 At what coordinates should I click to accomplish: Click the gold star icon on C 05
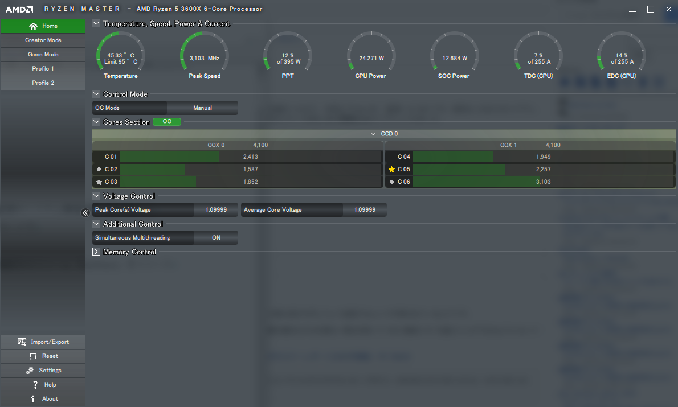(x=391, y=170)
